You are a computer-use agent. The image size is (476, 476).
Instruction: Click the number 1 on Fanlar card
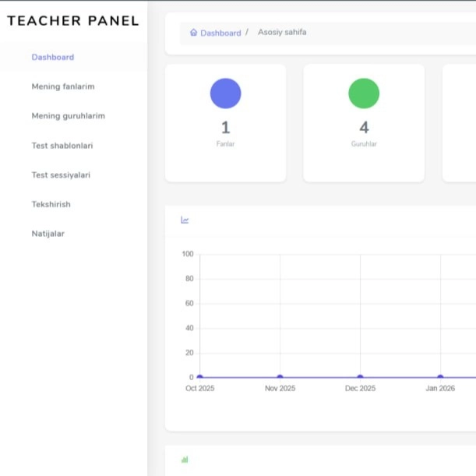(x=226, y=128)
